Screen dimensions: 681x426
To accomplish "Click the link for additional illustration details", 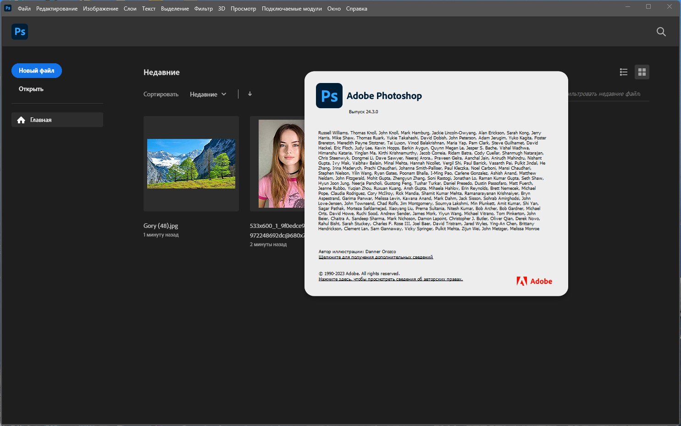I will click(376, 257).
